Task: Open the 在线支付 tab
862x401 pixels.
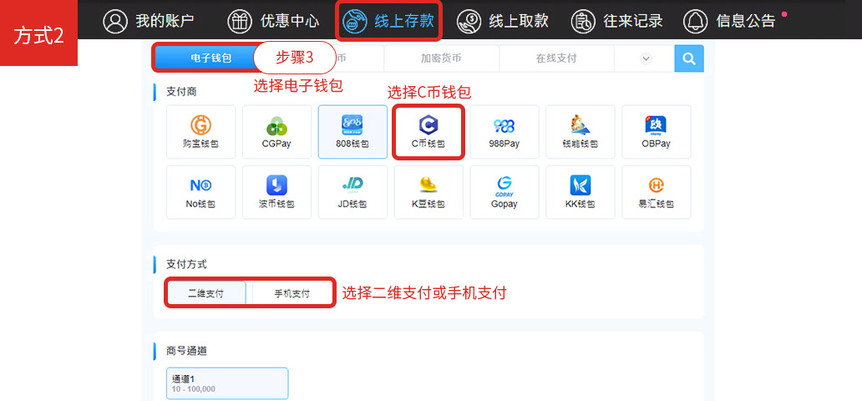Action: pyautogui.click(x=555, y=58)
